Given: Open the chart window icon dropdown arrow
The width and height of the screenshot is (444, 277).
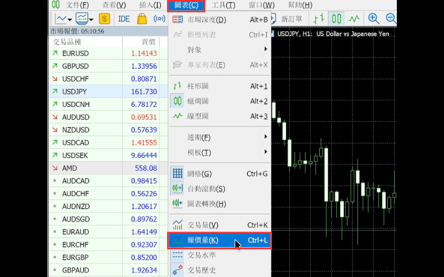Looking at the screenshot, I should tap(91, 19).
